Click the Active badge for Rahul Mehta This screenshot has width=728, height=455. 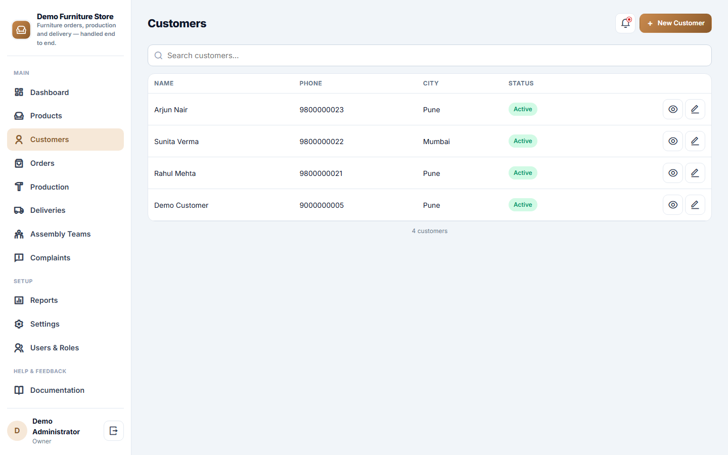523,173
